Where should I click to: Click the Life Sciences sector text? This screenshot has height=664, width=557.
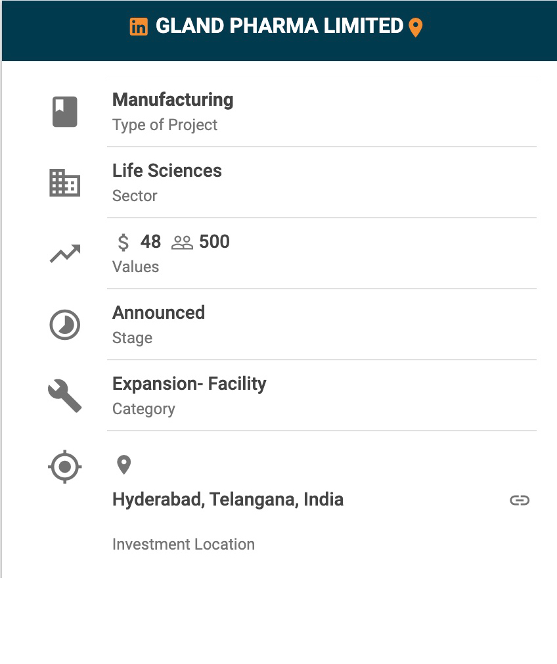[x=167, y=171]
